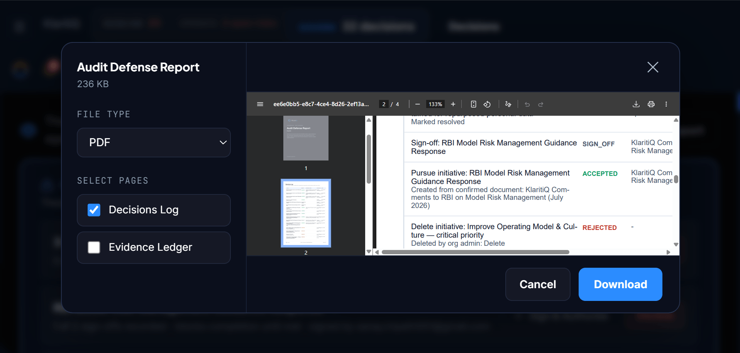Click the horizontal scroll right arrow

(668, 252)
